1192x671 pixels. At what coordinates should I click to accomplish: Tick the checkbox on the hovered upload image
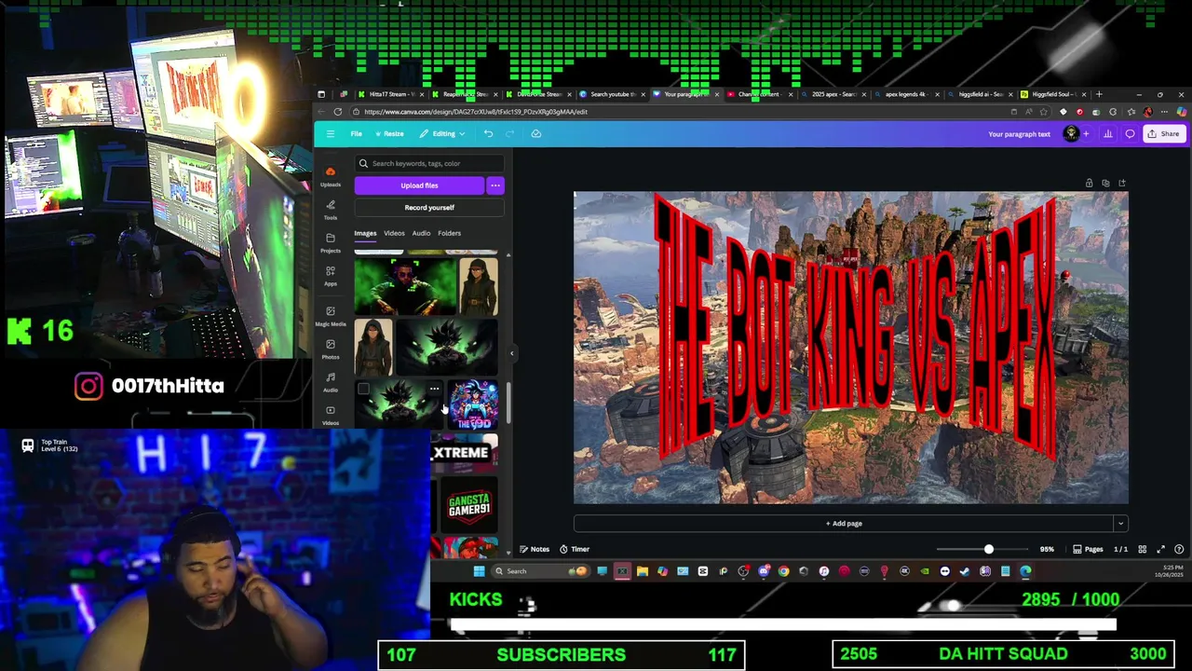pos(364,390)
